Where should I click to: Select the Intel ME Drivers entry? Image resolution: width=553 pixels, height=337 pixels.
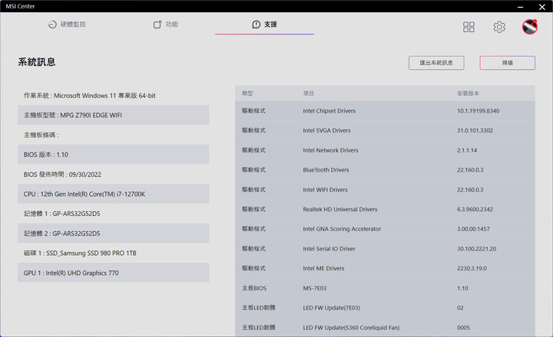click(x=385, y=268)
